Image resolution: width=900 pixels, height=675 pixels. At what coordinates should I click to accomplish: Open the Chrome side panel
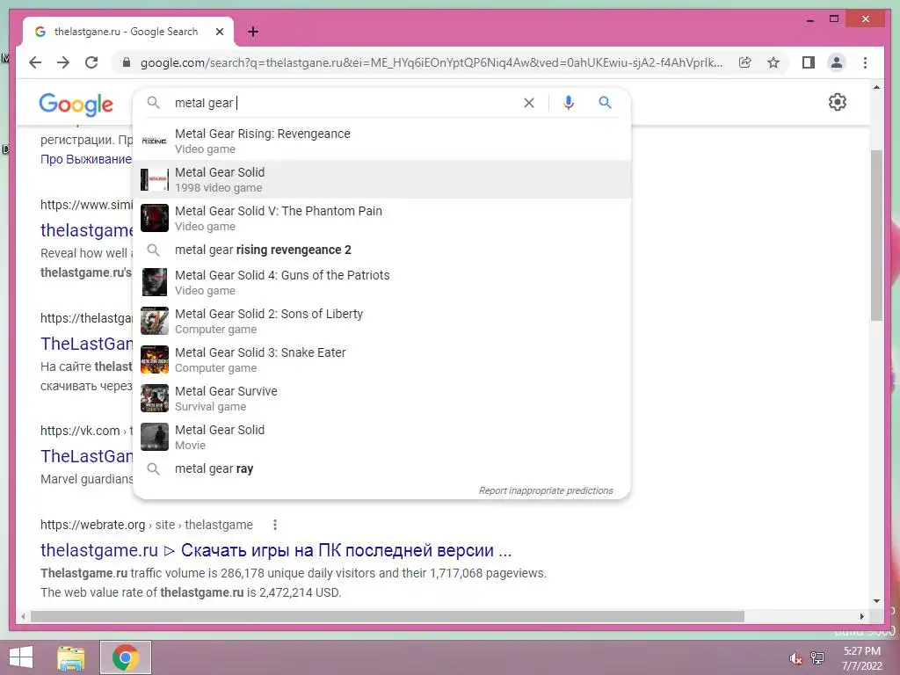coord(809,62)
